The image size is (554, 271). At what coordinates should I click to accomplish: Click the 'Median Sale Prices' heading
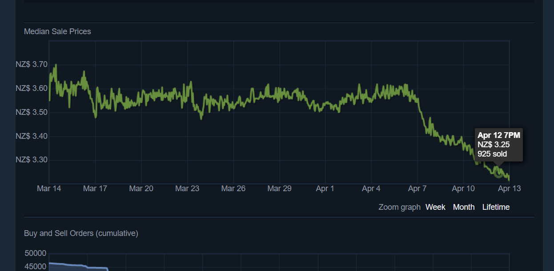coord(57,31)
